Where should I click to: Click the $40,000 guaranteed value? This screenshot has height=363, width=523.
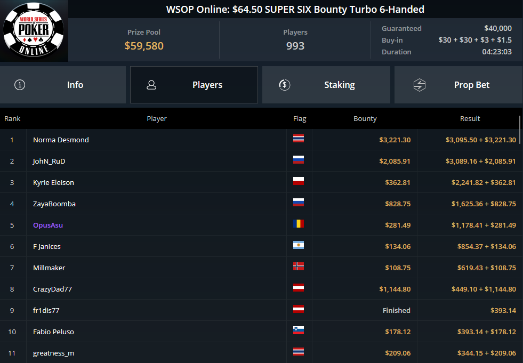[498, 28]
